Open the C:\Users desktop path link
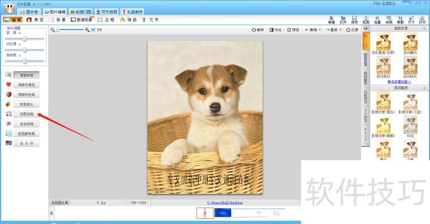430x224 pixels. (x=225, y=203)
